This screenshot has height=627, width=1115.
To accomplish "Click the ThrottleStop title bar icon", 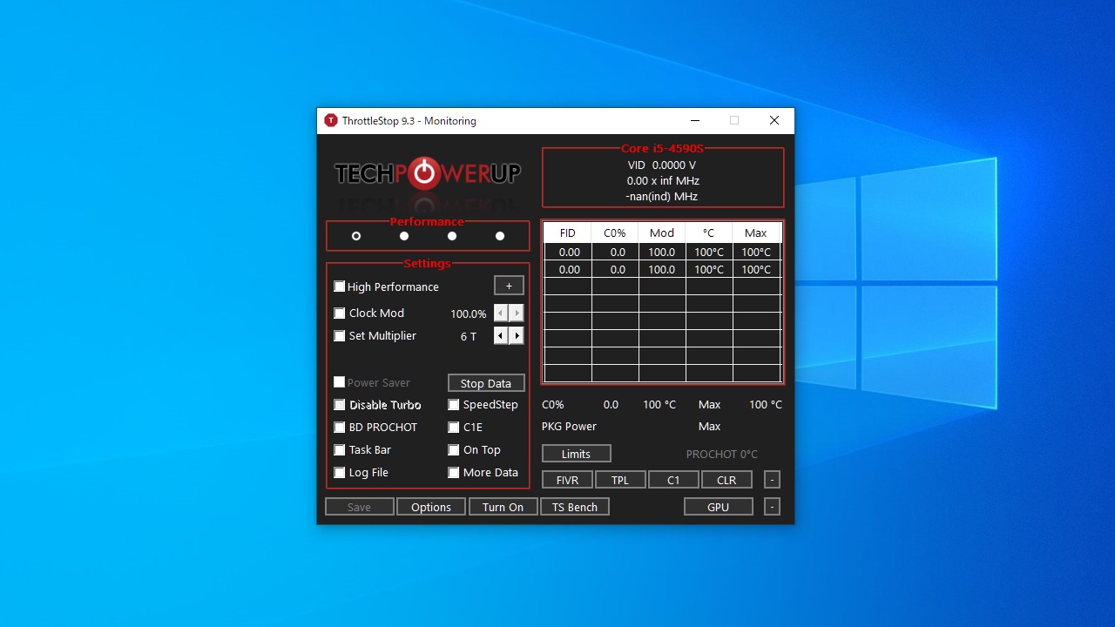I will coord(330,121).
